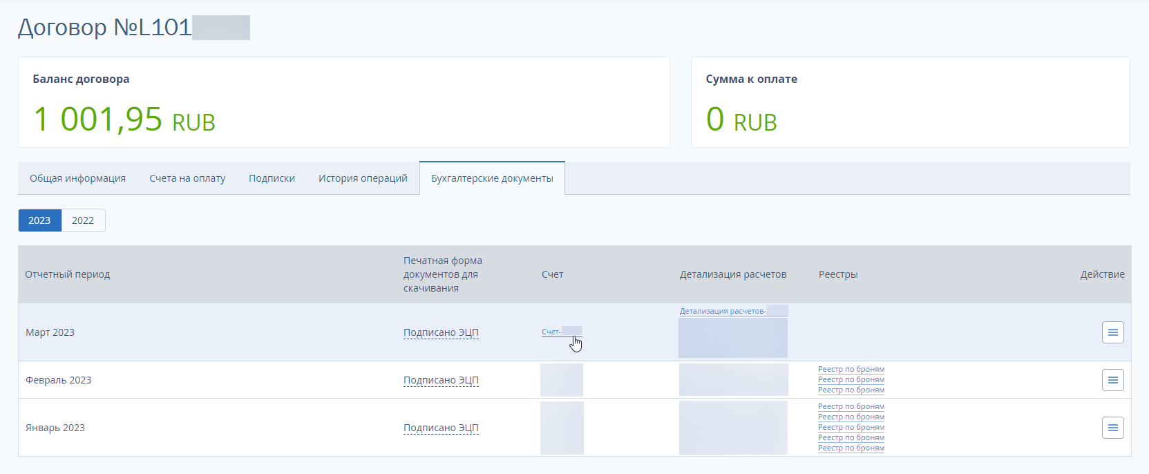
Task: Select the Бухгалтерские документы tab
Action: click(x=492, y=178)
